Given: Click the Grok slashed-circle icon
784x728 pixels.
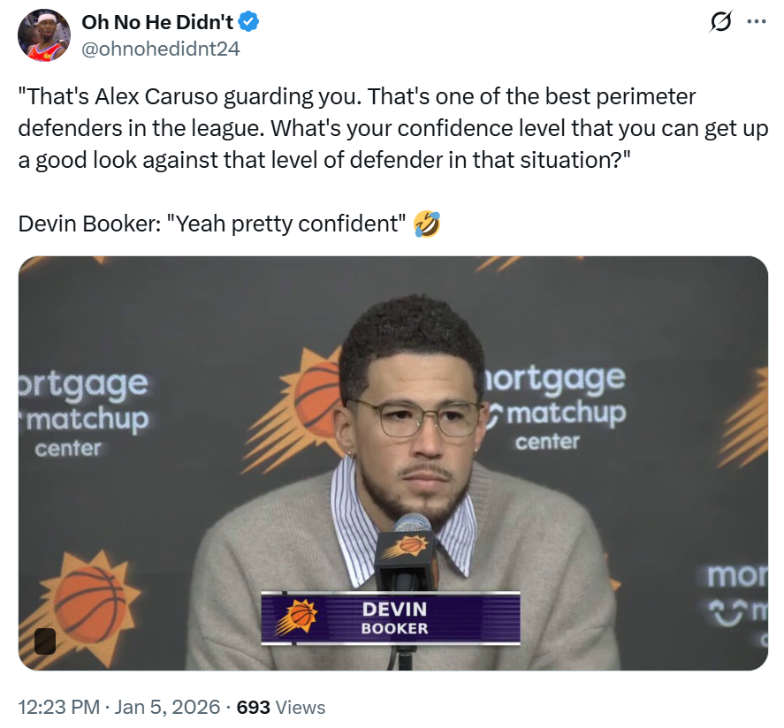Looking at the screenshot, I should point(722,24).
